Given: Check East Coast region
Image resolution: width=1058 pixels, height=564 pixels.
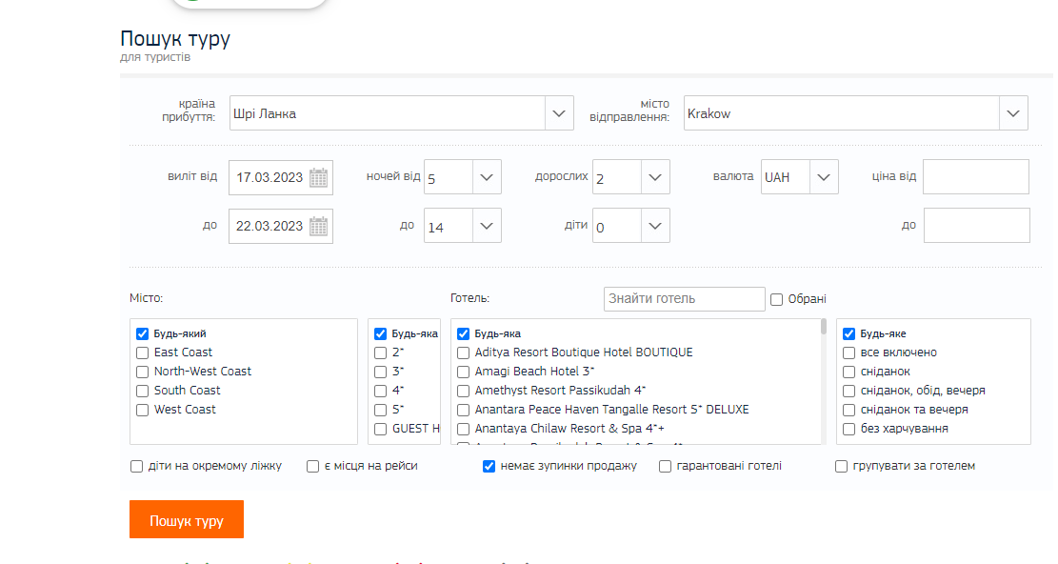Looking at the screenshot, I should coord(143,352).
